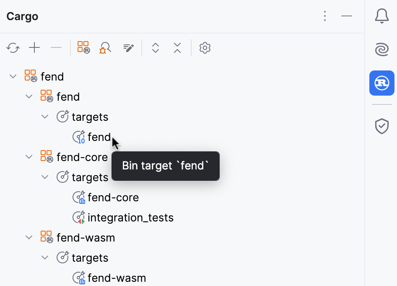Toggle the group-by-workspace display option
This screenshot has height=286, width=397.
(83, 47)
